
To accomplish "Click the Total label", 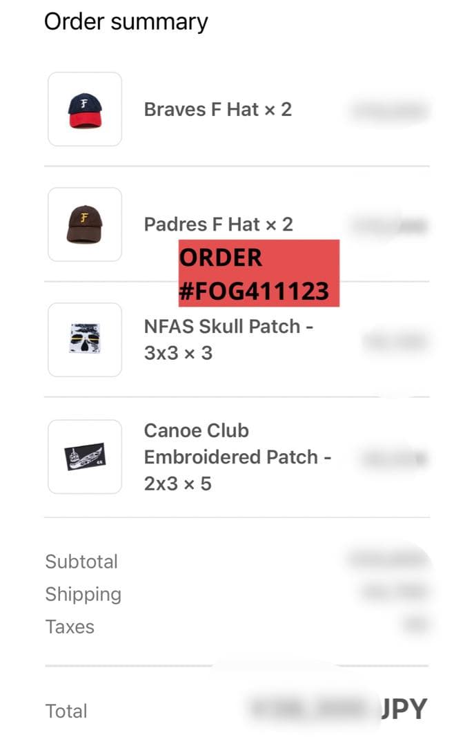I will pos(66,711).
